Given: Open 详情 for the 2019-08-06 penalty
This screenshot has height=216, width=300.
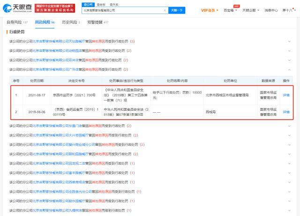Looking at the screenshot, I should [286, 112].
